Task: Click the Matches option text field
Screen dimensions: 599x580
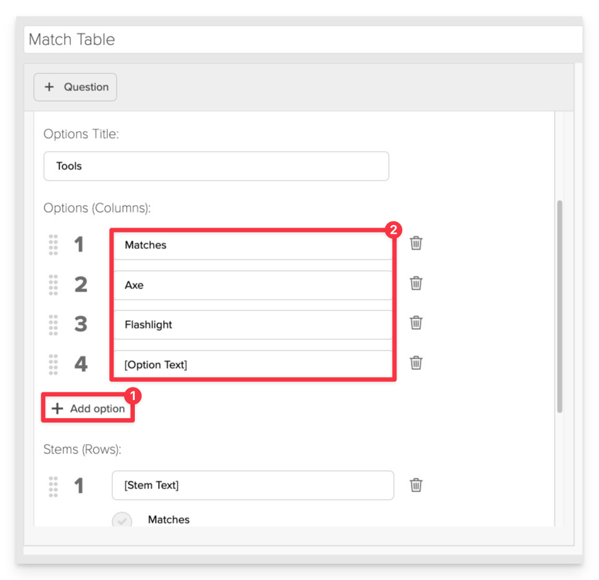Action: pyautogui.click(x=253, y=245)
